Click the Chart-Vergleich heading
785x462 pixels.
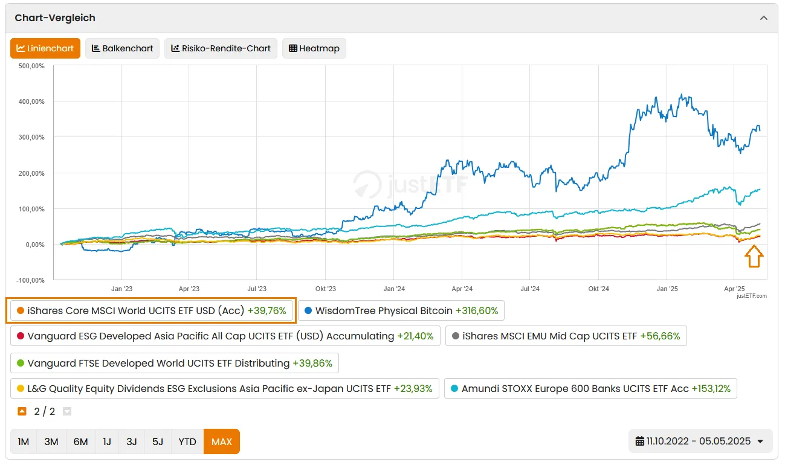55,18
